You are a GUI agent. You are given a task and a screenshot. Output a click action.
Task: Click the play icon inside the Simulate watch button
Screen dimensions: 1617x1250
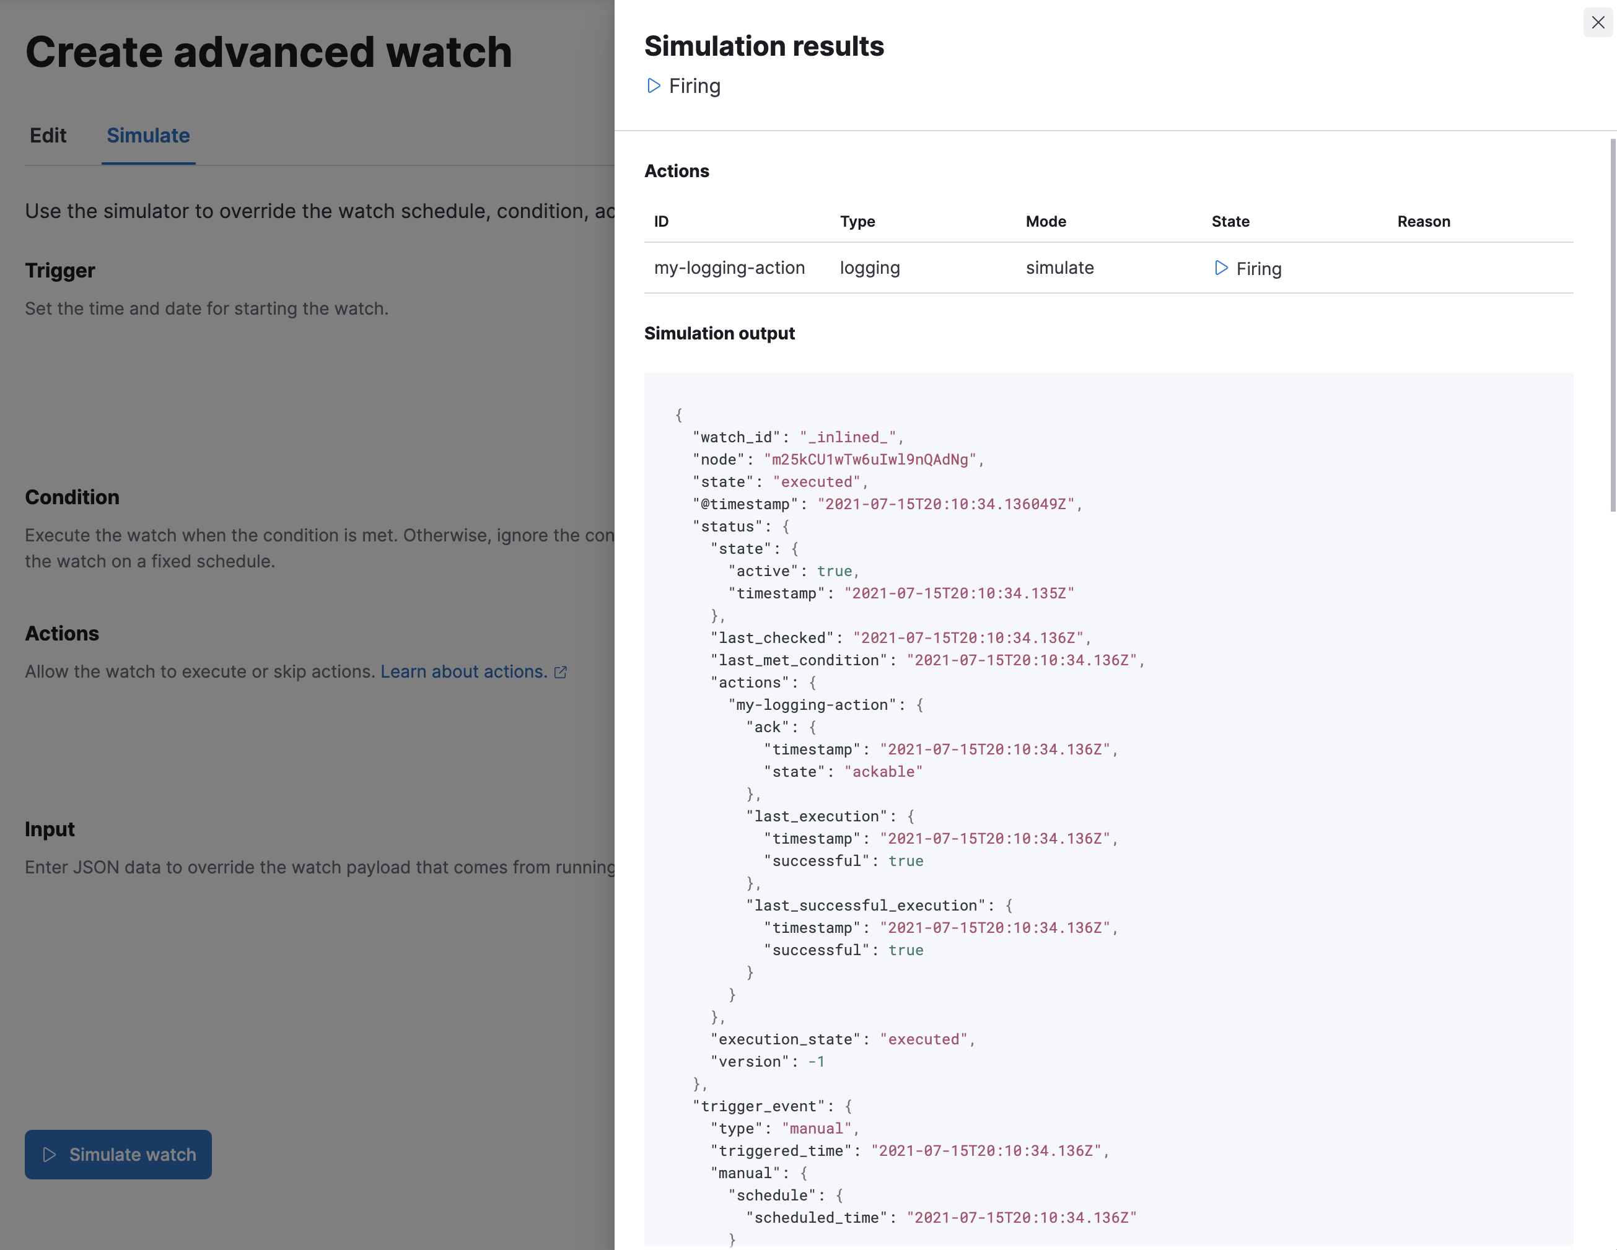(x=49, y=1155)
